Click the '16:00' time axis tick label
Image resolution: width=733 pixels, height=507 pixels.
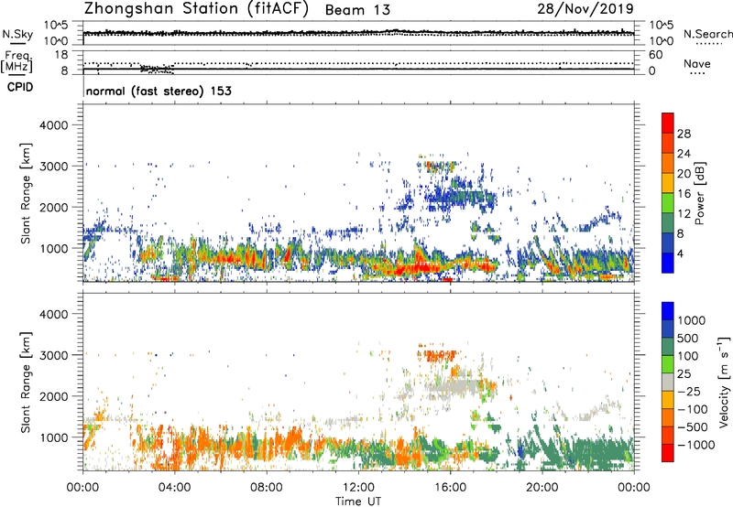coord(450,488)
